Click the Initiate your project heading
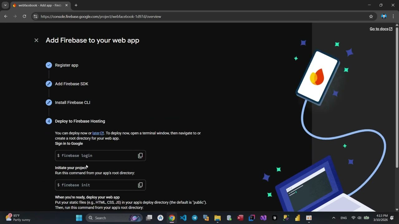Viewport: 399px width, 224px height. [71, 168]
